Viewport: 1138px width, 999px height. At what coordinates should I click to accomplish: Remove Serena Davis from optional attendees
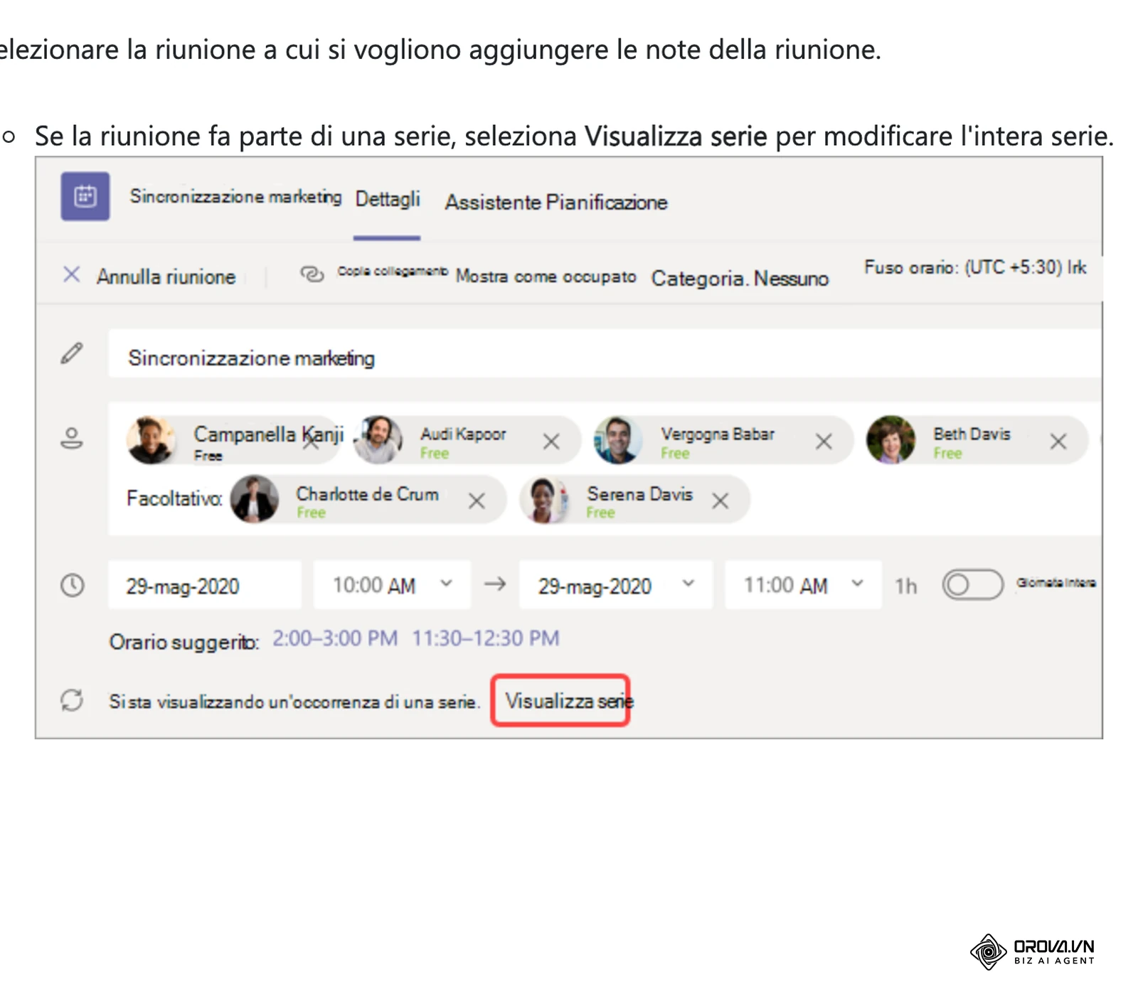coord(720,501)
